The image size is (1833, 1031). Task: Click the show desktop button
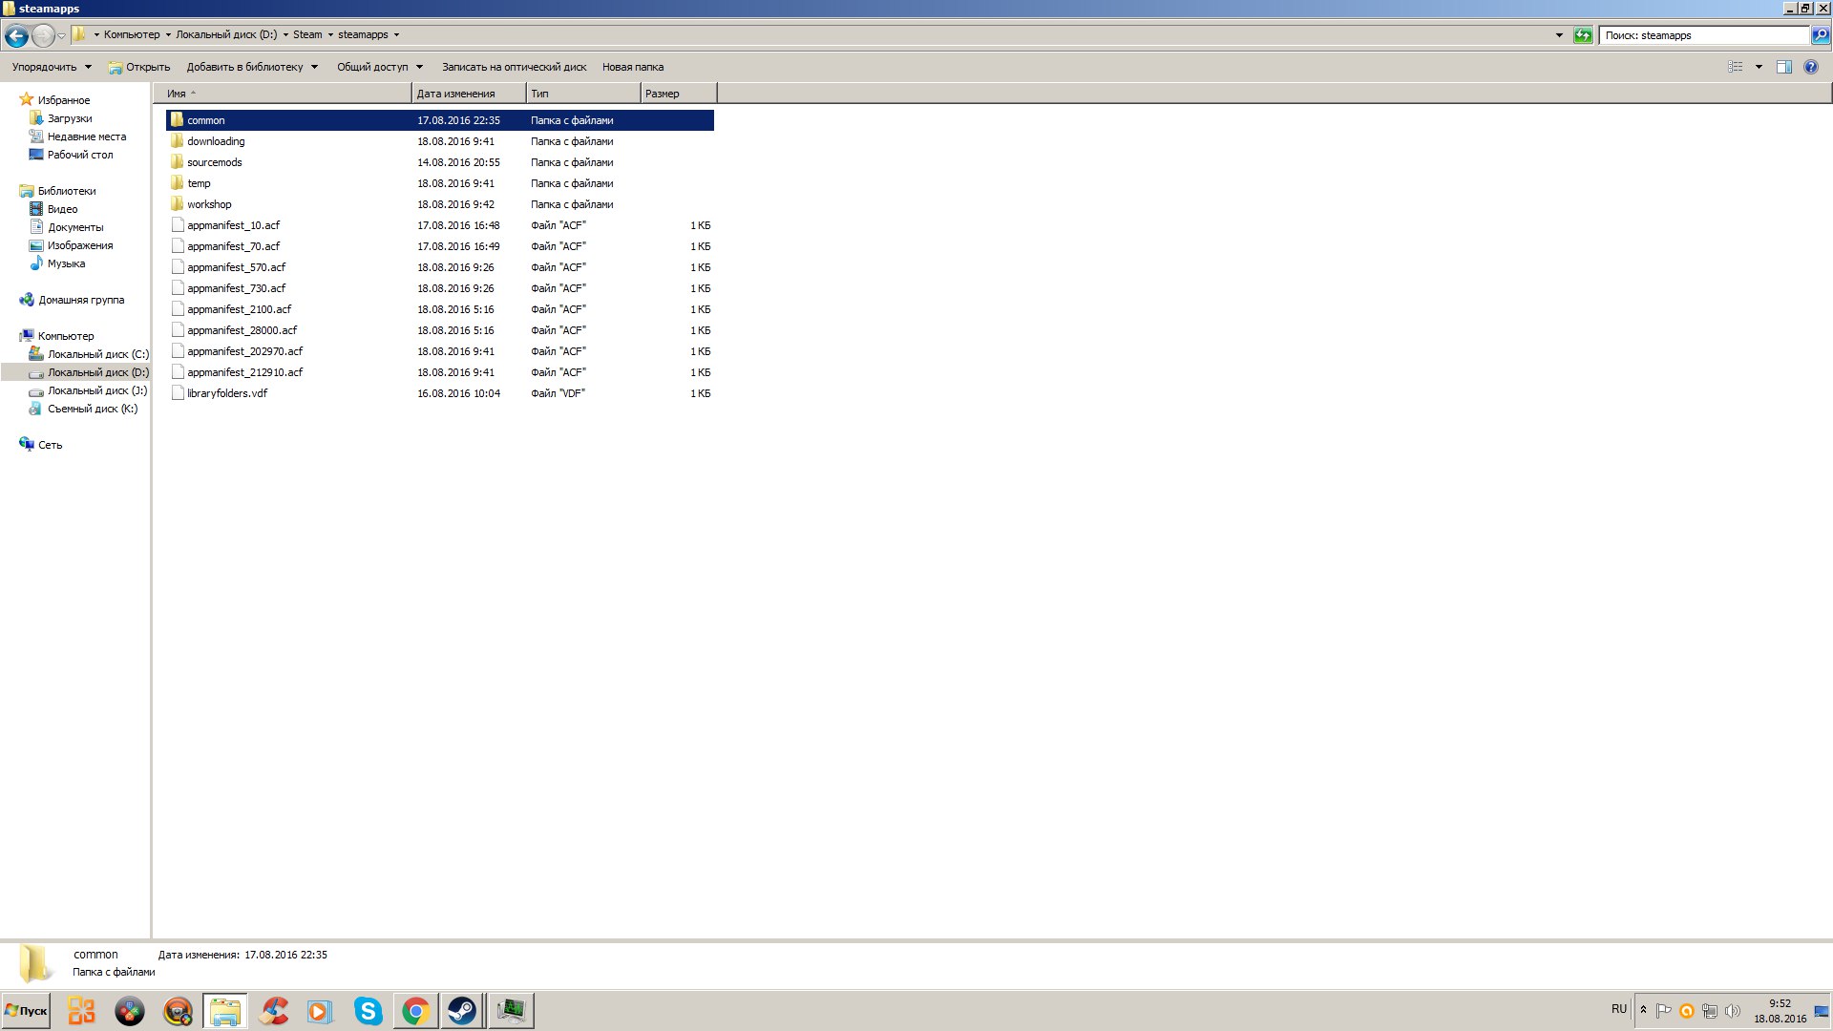[1822, 1011]
